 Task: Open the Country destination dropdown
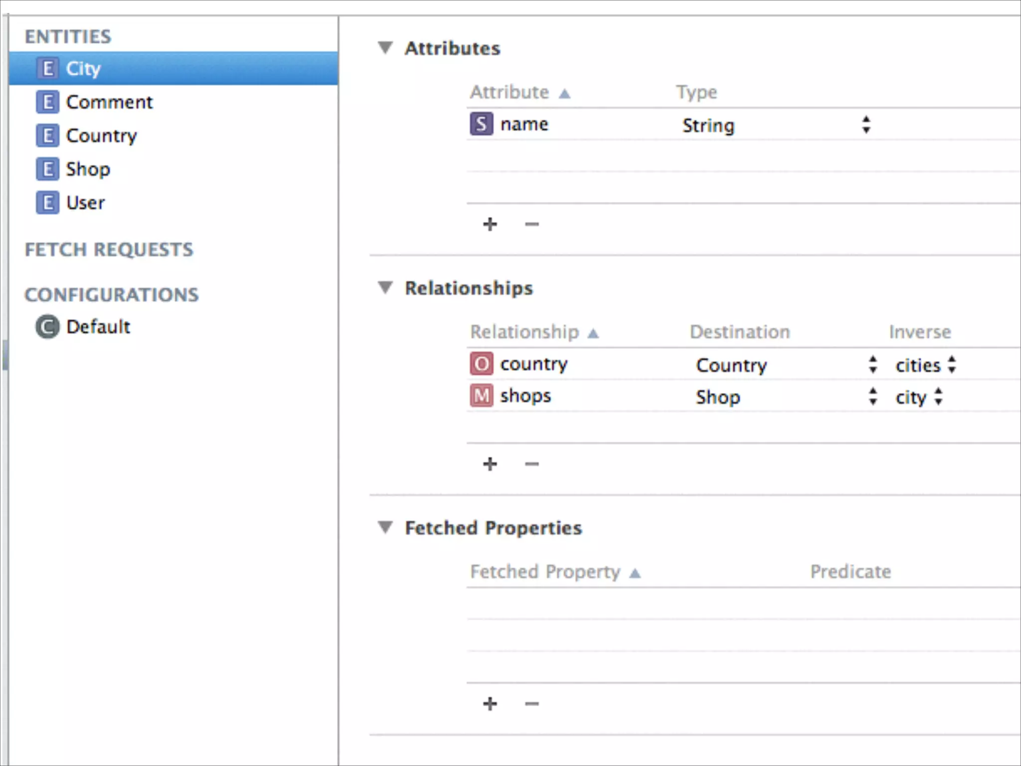click(x=872, y=365)
